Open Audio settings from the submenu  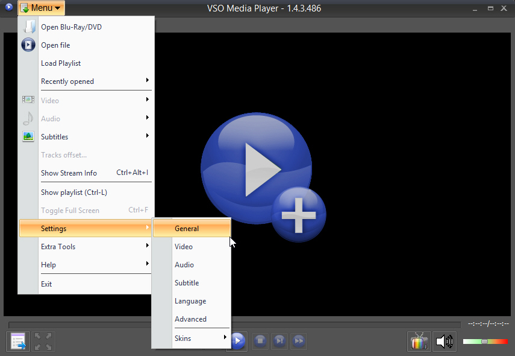pyautogui.click(x=192, y=265)
